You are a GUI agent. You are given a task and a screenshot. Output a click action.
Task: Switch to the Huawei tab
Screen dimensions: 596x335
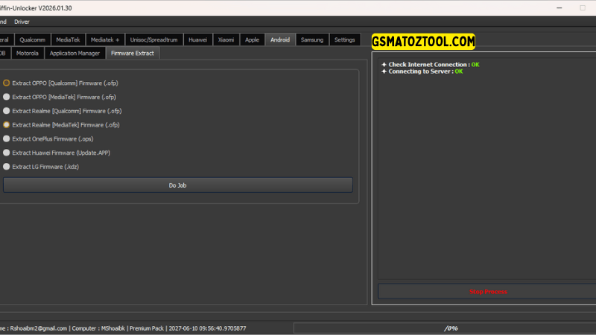tap(197, 39)
